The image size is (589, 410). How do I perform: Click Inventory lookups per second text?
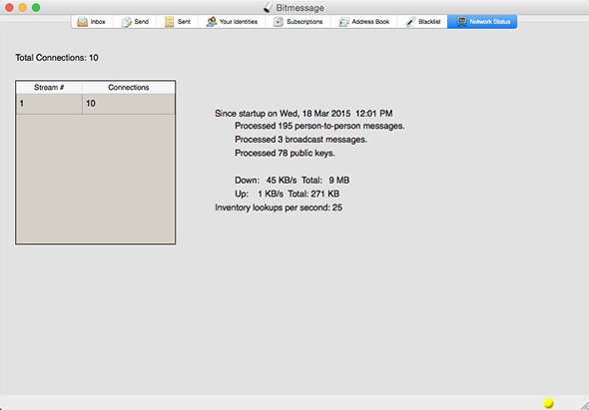pos(279,207)
